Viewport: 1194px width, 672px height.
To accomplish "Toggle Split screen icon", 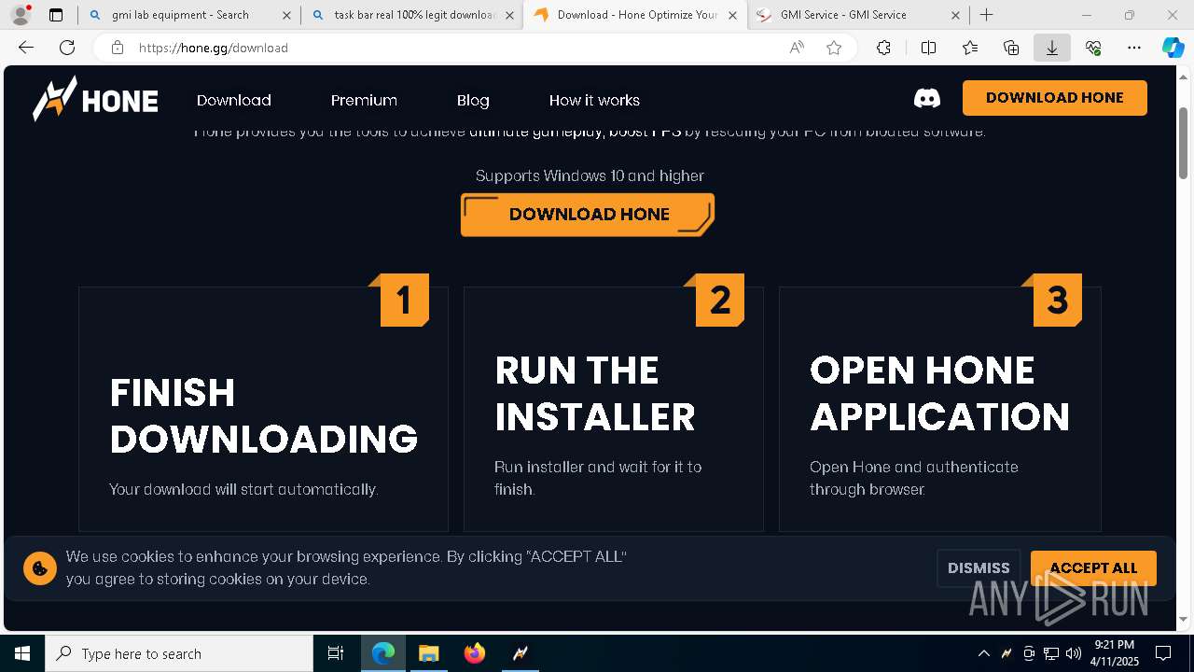I will click(928, 48).
